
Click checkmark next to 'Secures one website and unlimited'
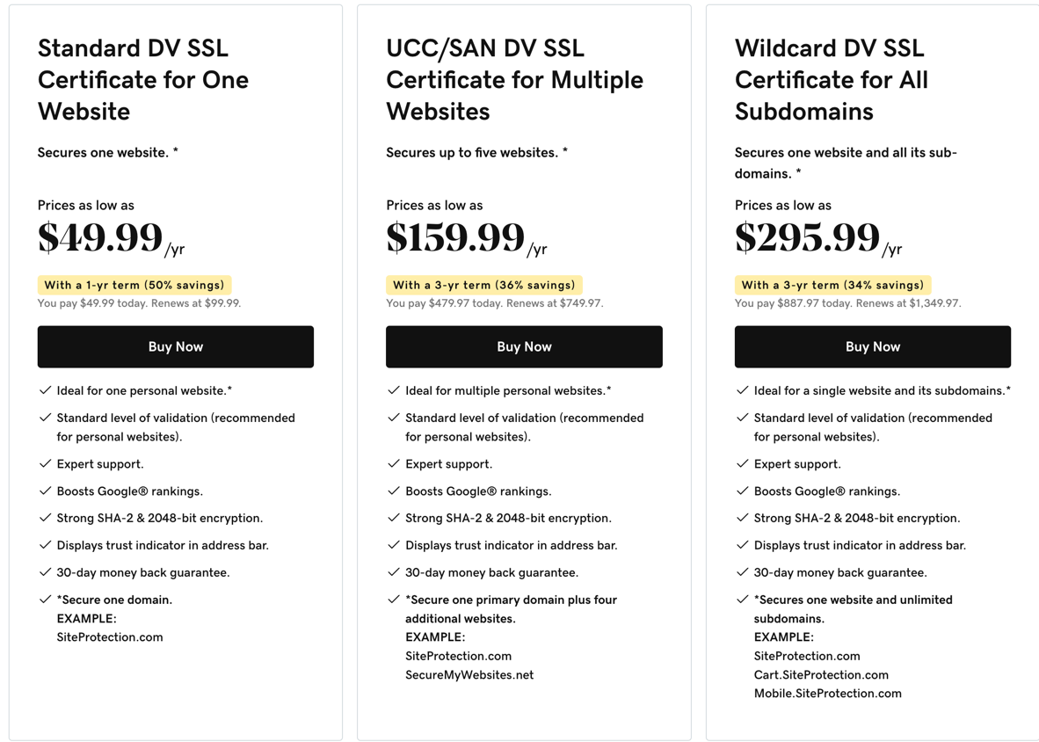pos(742,599)
